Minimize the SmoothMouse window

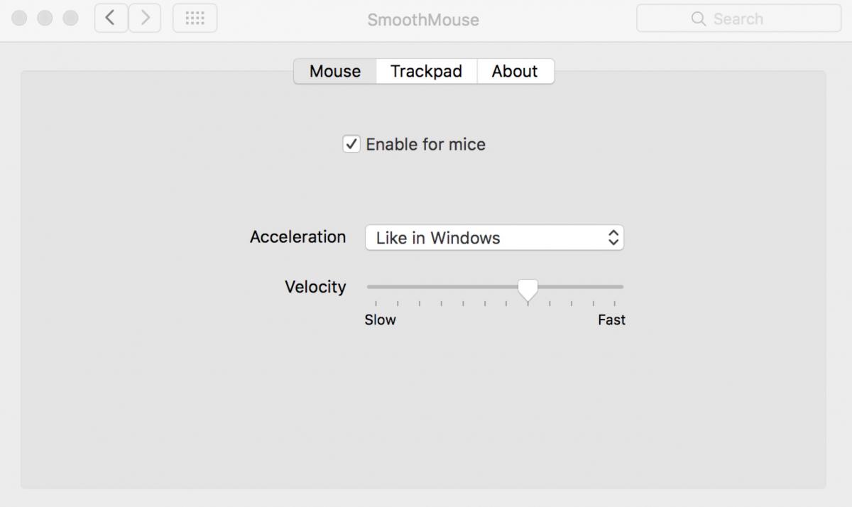click(x=45, y=18)
